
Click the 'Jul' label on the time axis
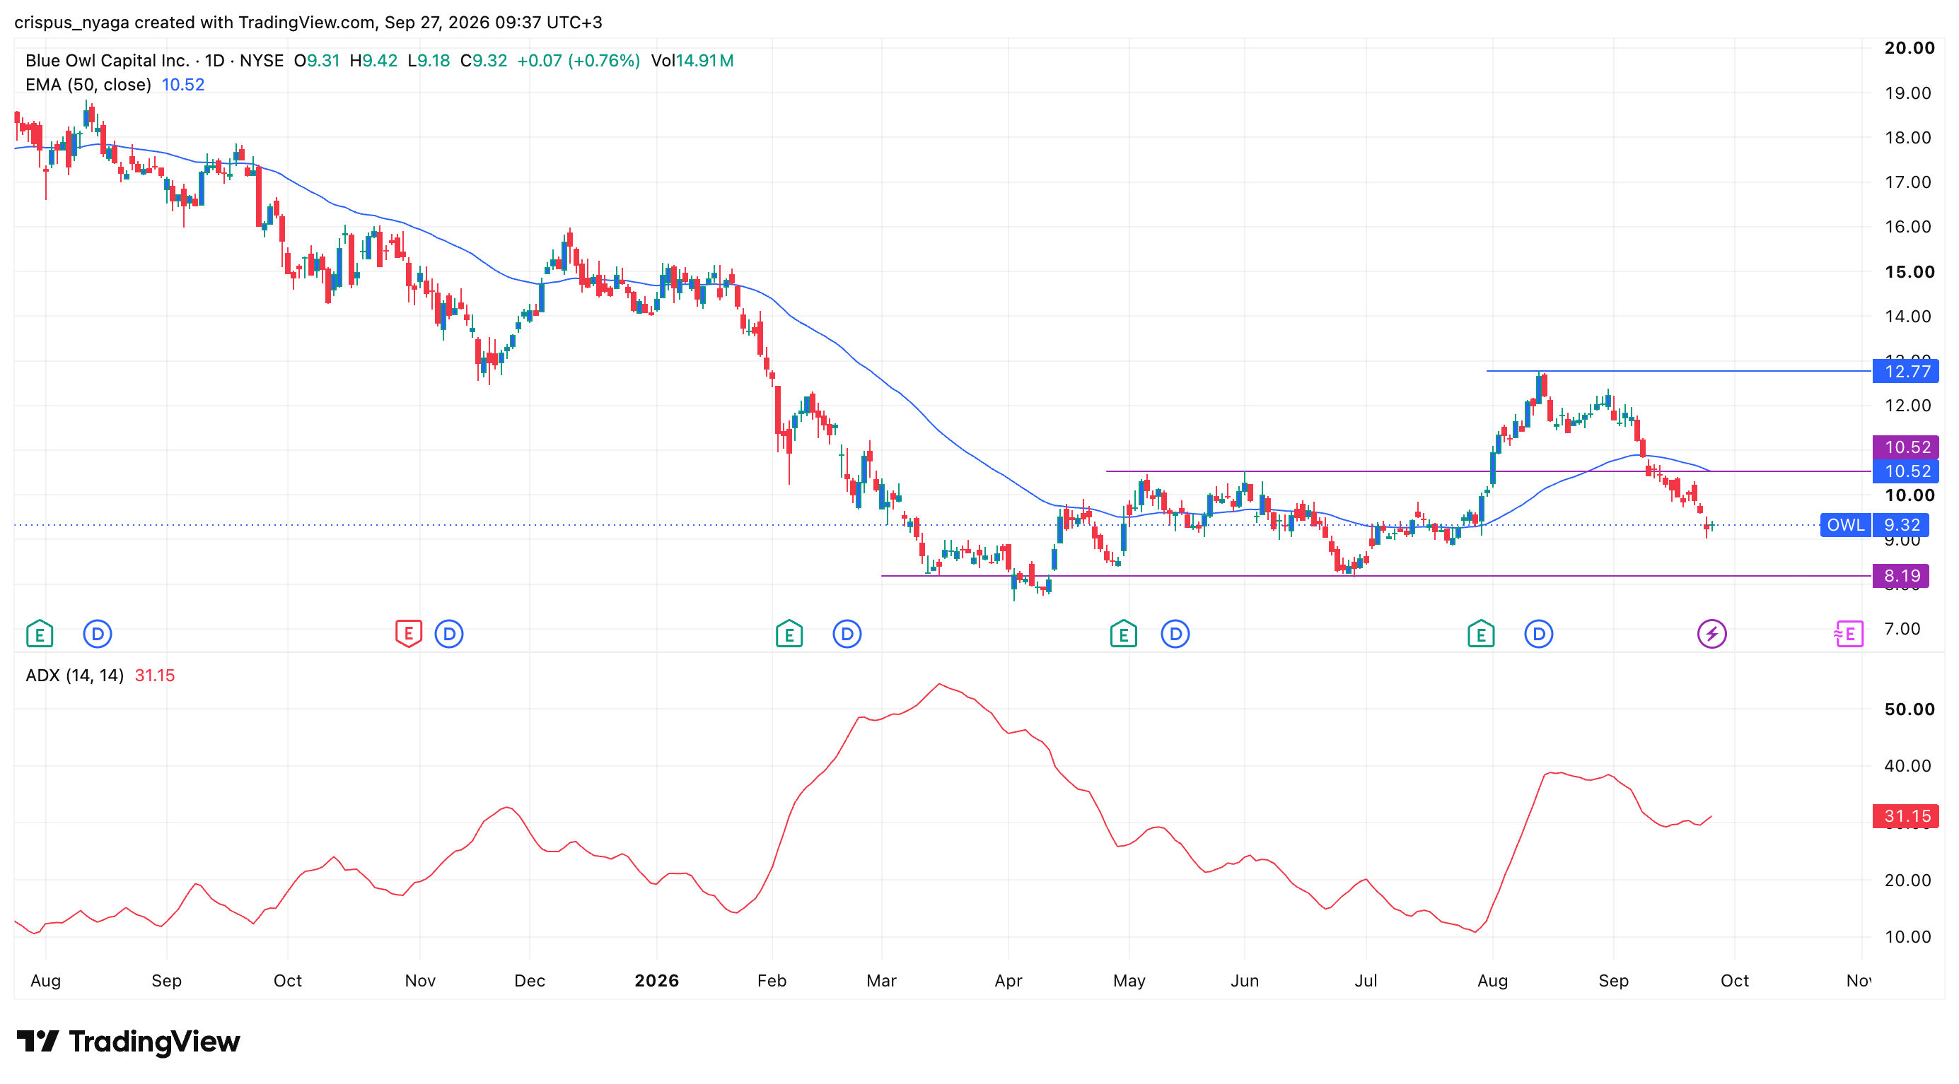click(x=1366, y=981)
